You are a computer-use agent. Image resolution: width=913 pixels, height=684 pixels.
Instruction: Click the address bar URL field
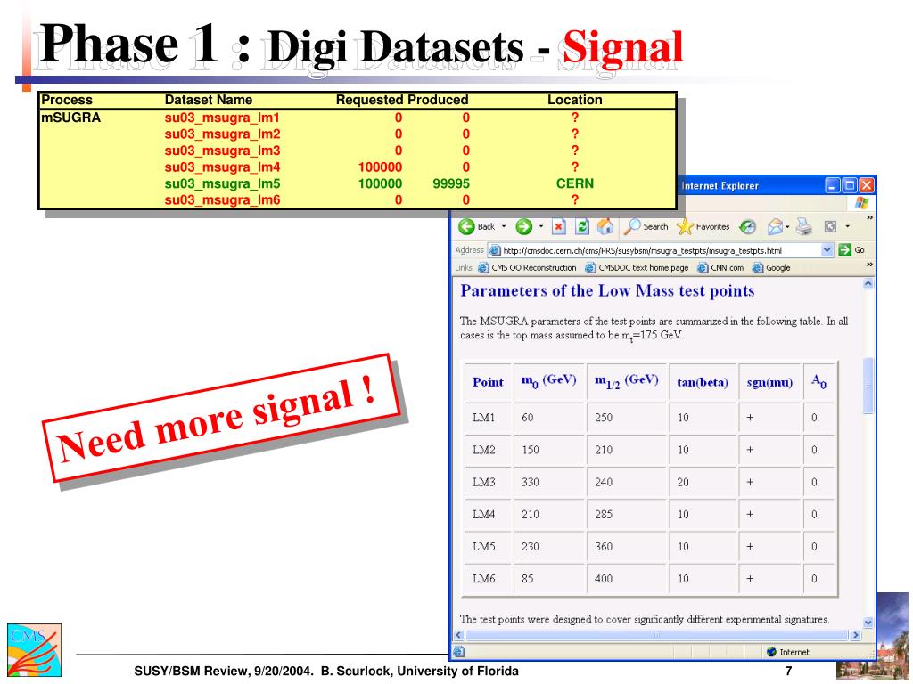coord(654,250)
